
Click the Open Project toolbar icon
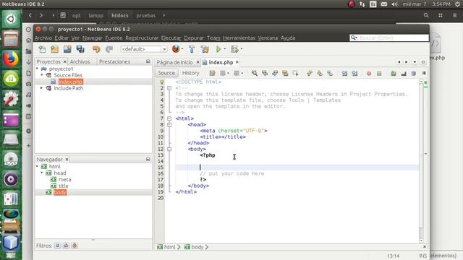[x=67, y=49]
